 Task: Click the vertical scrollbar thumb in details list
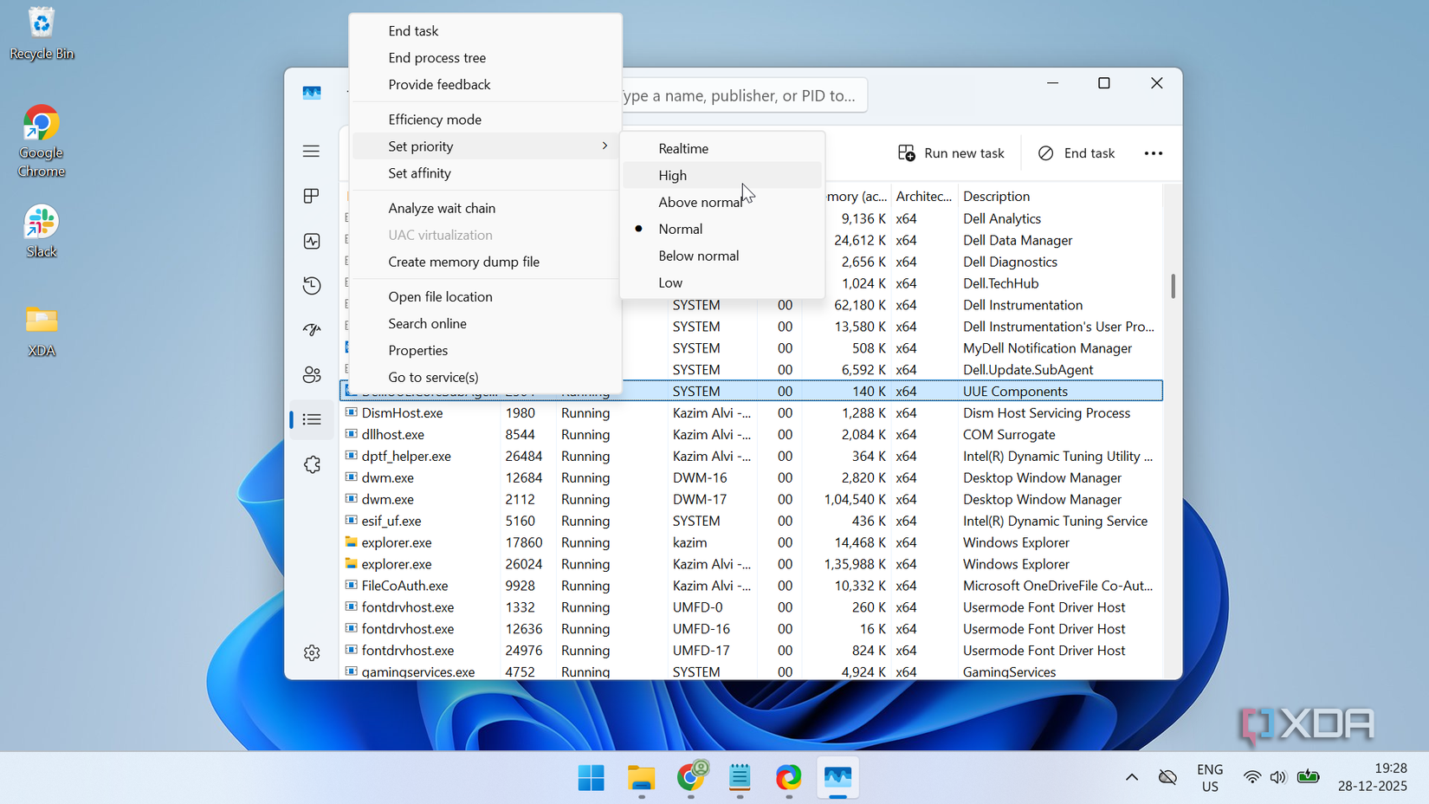click(1173, 286)
